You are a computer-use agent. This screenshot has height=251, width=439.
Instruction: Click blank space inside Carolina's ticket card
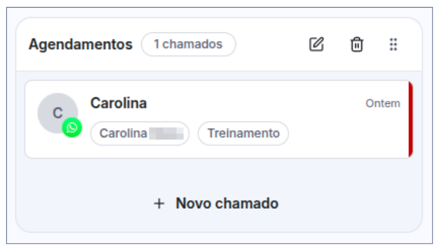pos(254,104)
